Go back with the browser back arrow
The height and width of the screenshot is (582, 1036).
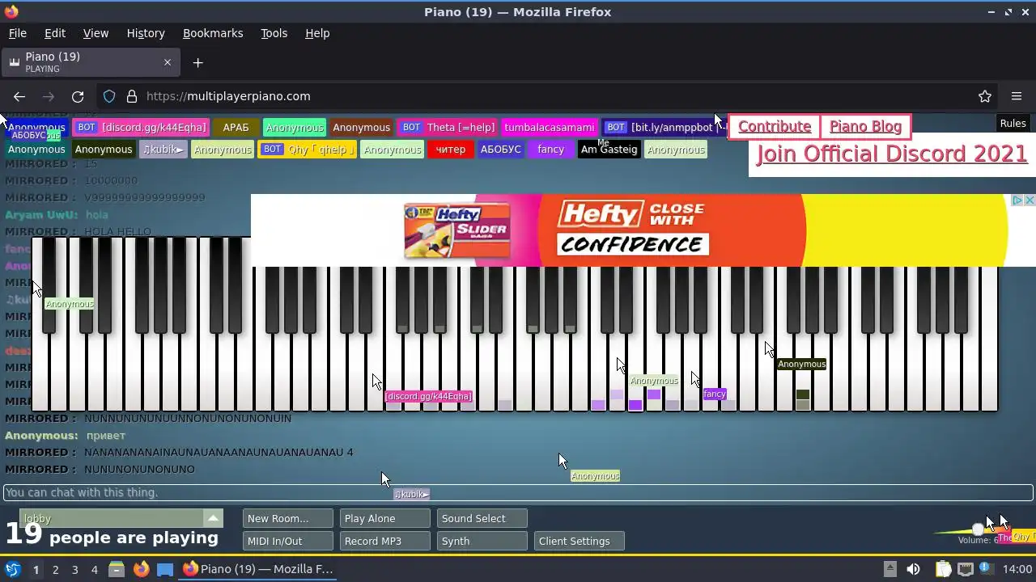point(19,96)
